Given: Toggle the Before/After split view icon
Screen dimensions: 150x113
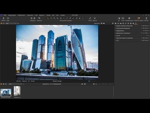Looking at the screenshot, I should pos(119,19).
